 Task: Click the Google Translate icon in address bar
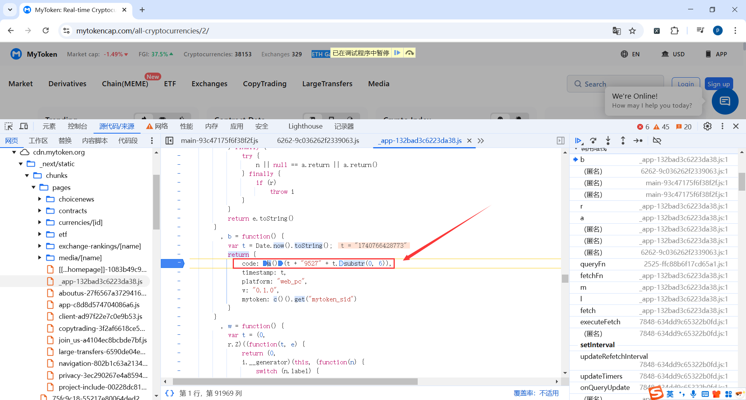click(617, 31)
